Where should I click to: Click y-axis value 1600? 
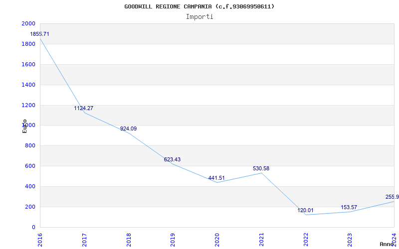(x=28, y=64)
